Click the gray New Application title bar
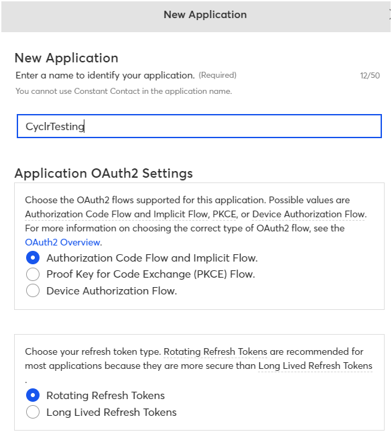Image resolution: width=392 pixels, height=440 pixels. (196, 16)
